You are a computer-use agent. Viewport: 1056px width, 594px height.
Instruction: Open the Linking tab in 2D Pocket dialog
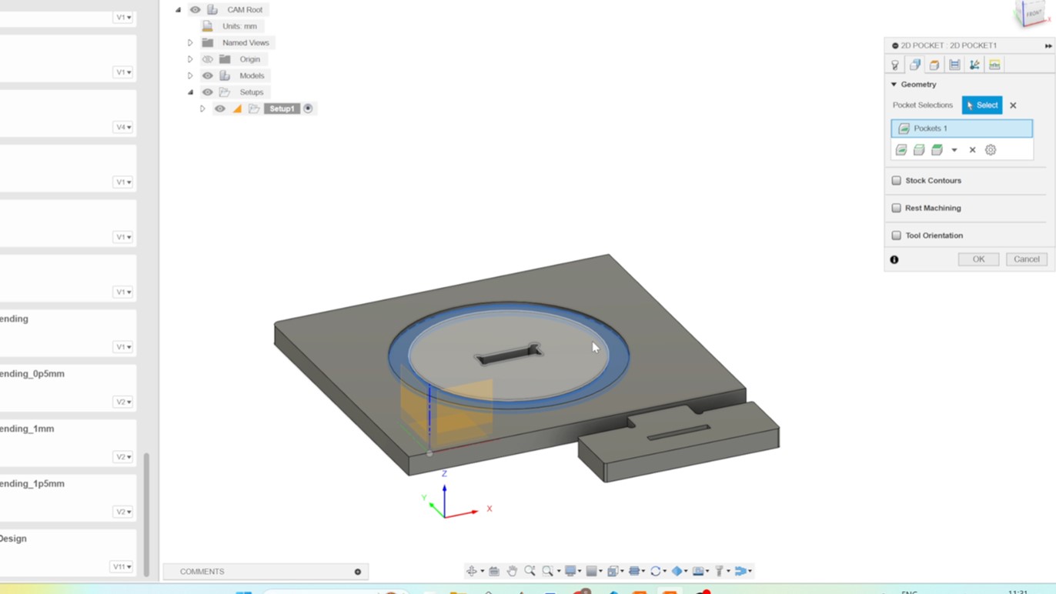point(974,65)
